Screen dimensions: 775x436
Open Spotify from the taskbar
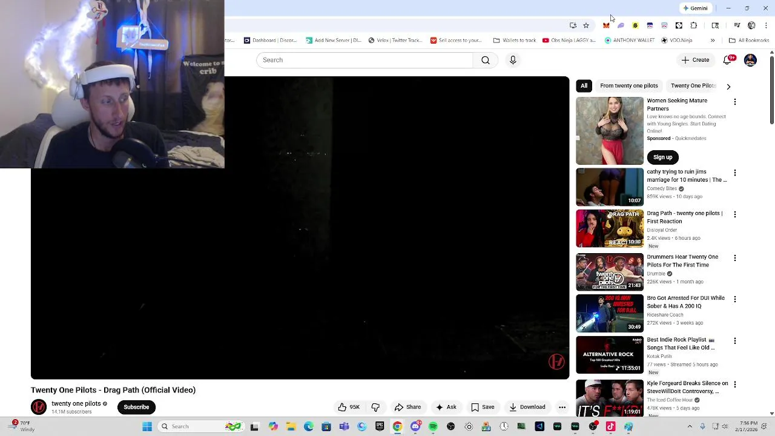(x=433, y=426)
